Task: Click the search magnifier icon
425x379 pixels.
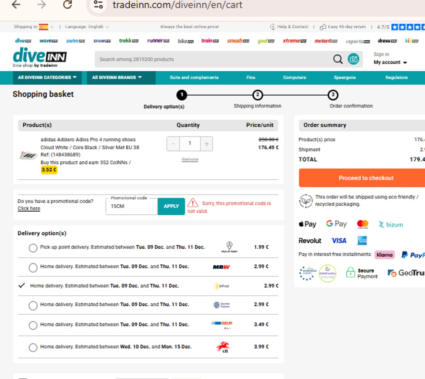Action: [x=338, y=59]
